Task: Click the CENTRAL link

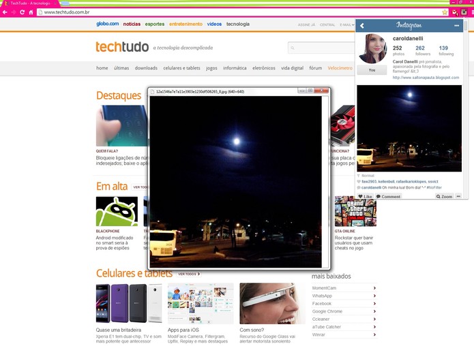Action: [327, 25]
